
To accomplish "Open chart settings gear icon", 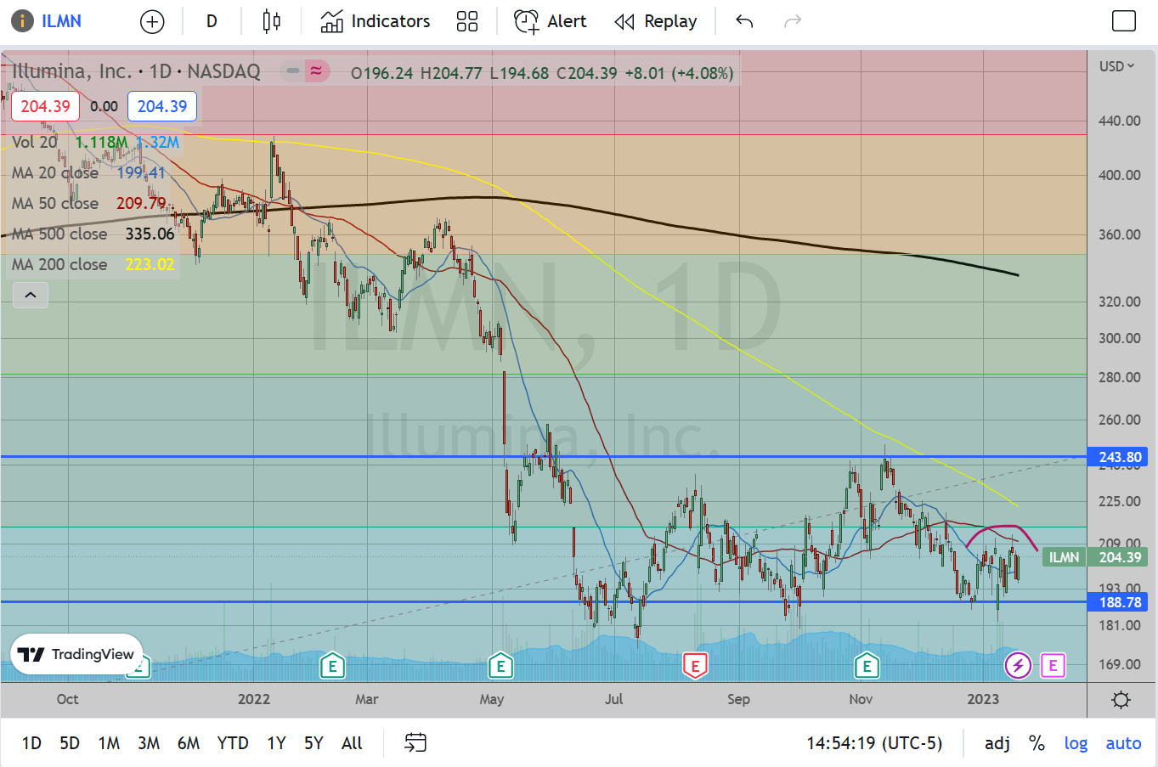I will (1121, 700).
